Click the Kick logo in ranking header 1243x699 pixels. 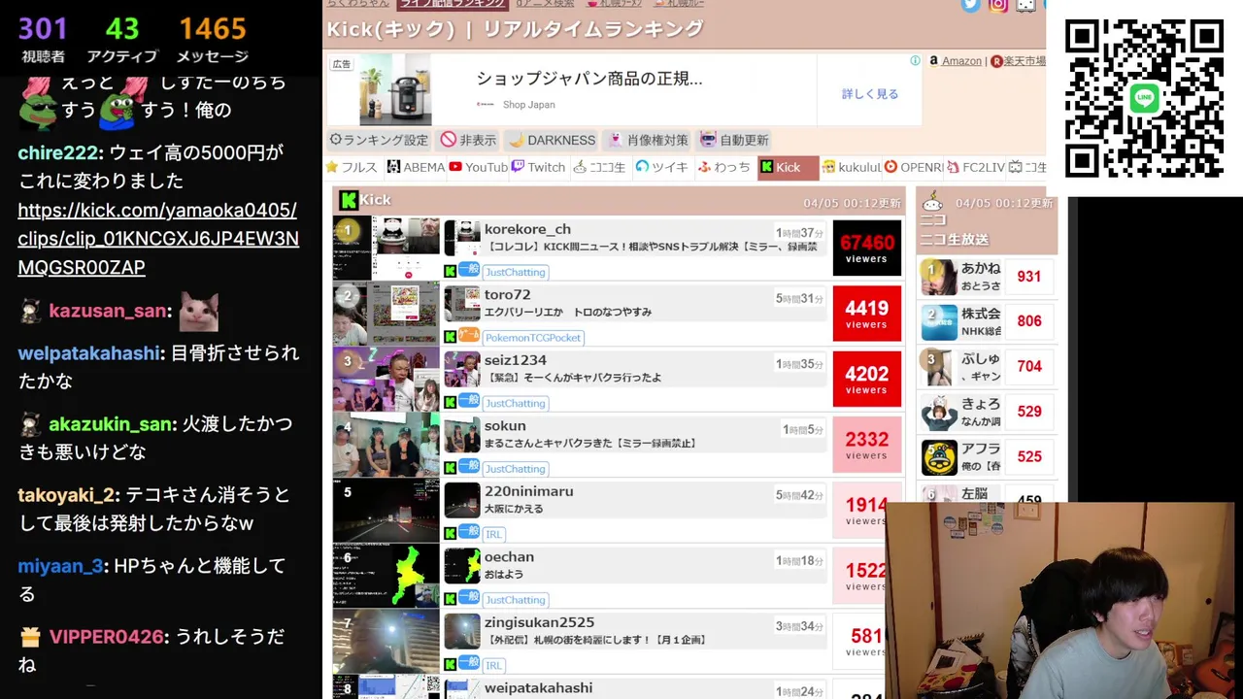tap(348, 200)
